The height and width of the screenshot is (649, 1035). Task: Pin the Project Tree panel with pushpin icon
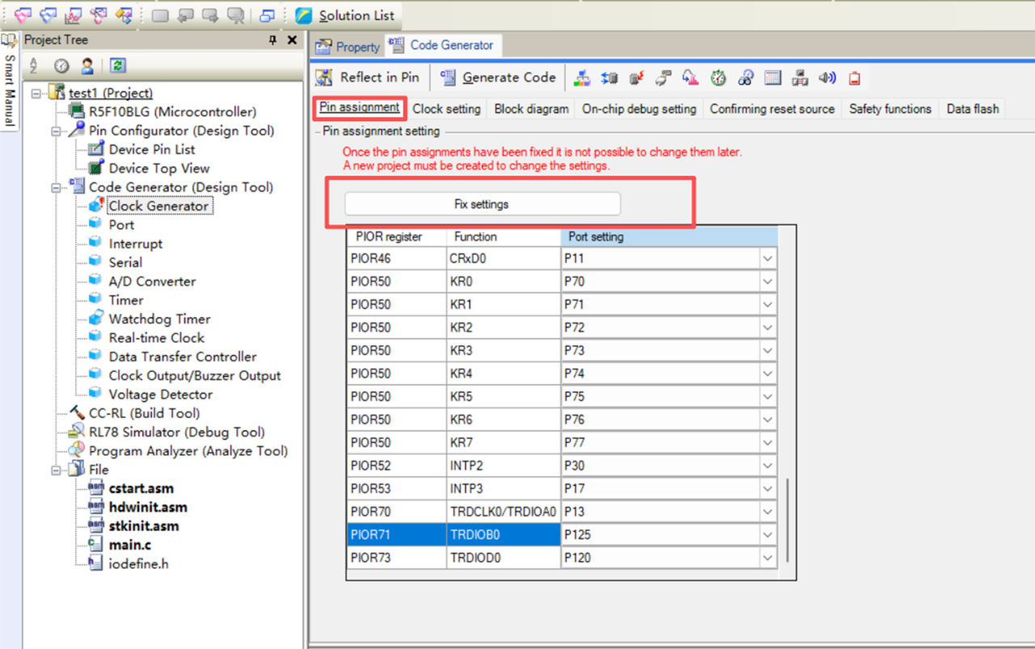pyautogui.click(x=272, y=40)
